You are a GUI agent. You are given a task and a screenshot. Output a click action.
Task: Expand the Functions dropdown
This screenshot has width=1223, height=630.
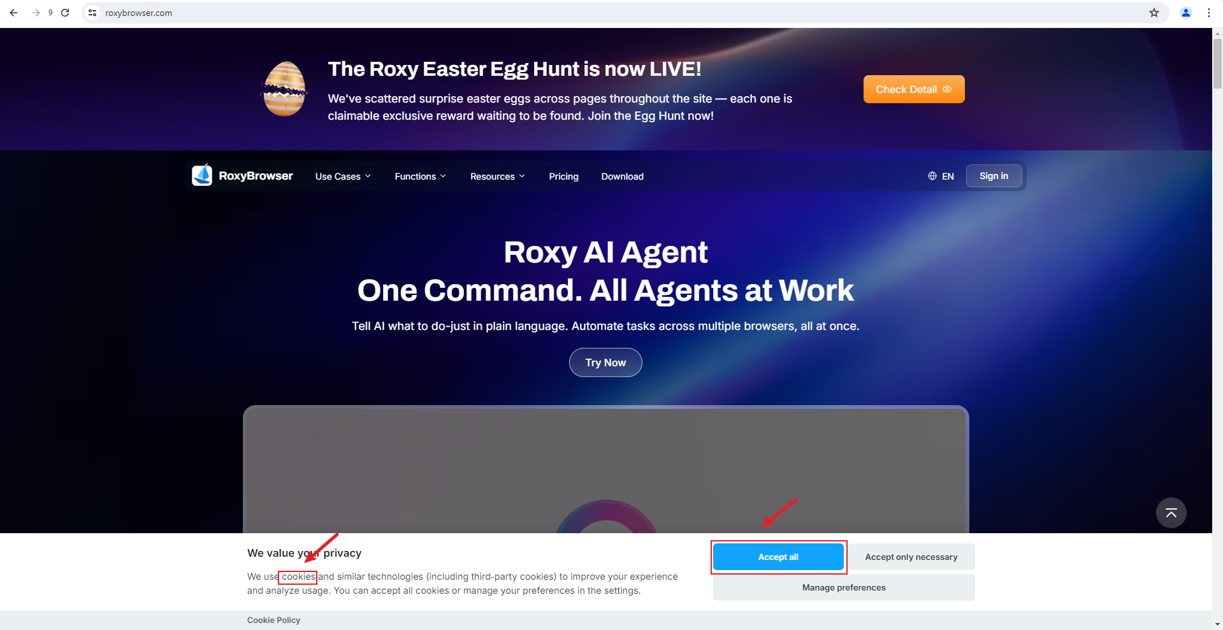pos(421,176)
